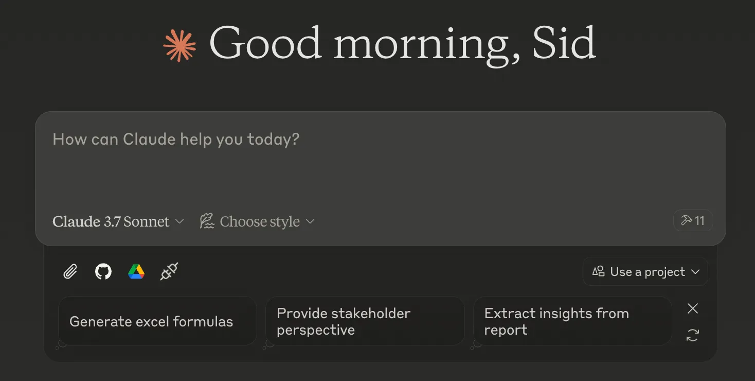The width and height of the screenshot is (755, 381).
Task: Open the connector plug icon
Action: pyautogui.click(x=169, y=271)
